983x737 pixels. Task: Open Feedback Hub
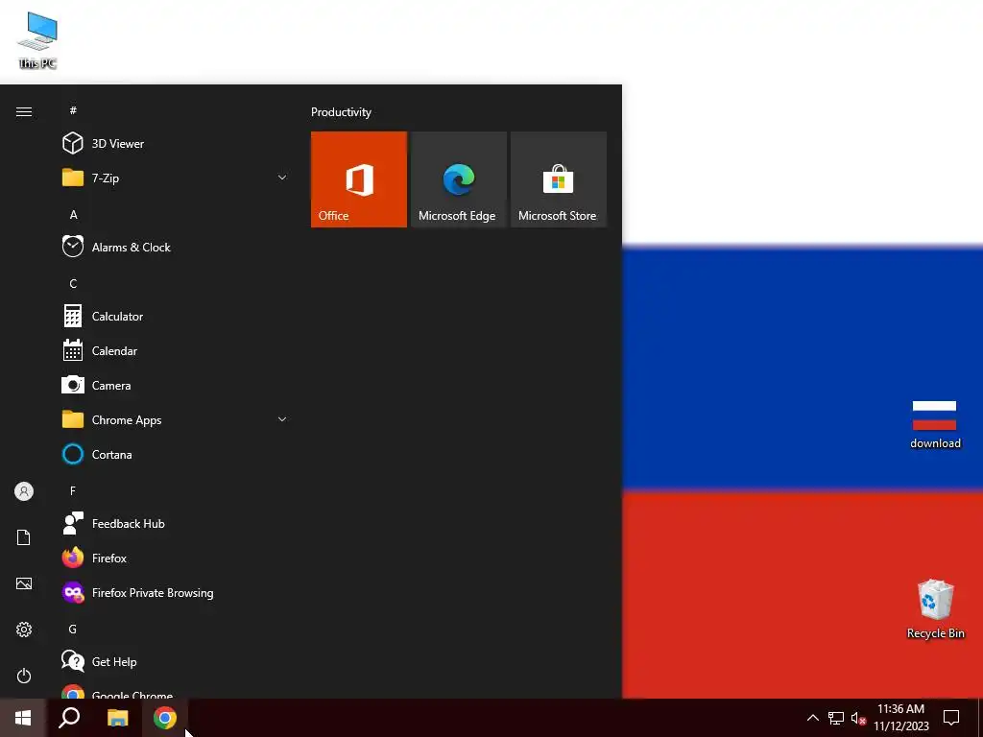(x=175, y=523)
